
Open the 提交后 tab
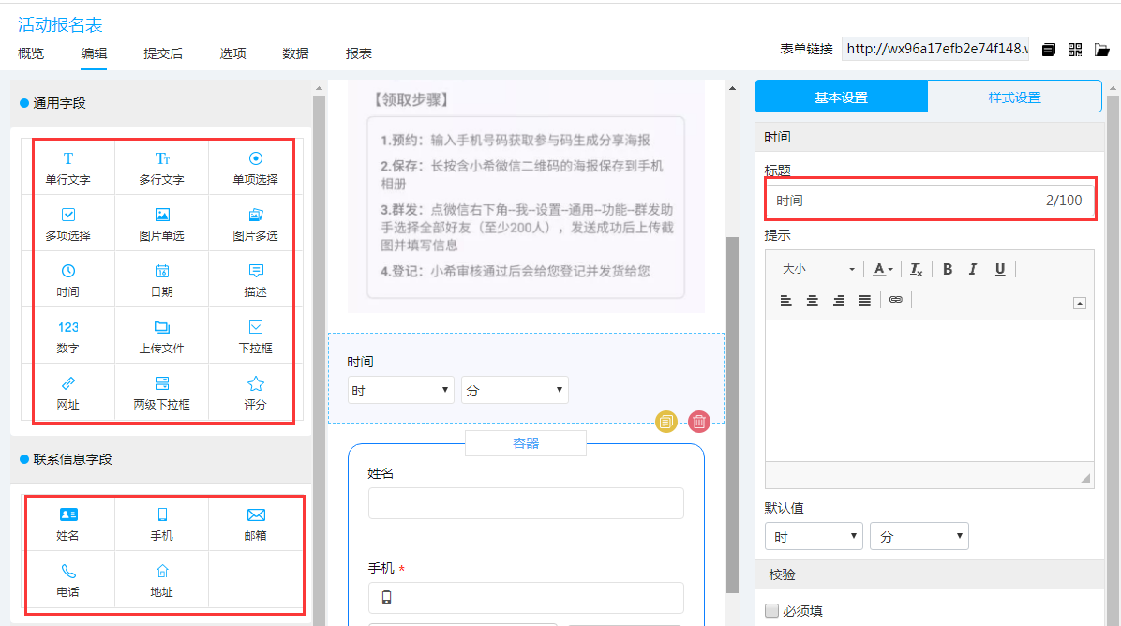pos(163,53)
